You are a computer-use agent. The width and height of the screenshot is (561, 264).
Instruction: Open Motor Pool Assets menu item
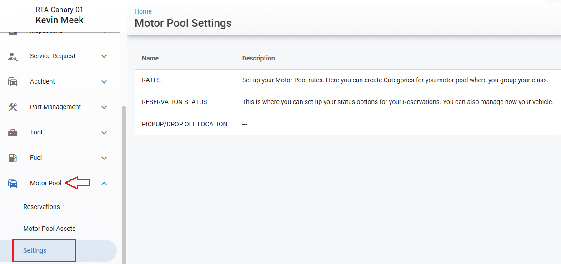tap(49, 229)
